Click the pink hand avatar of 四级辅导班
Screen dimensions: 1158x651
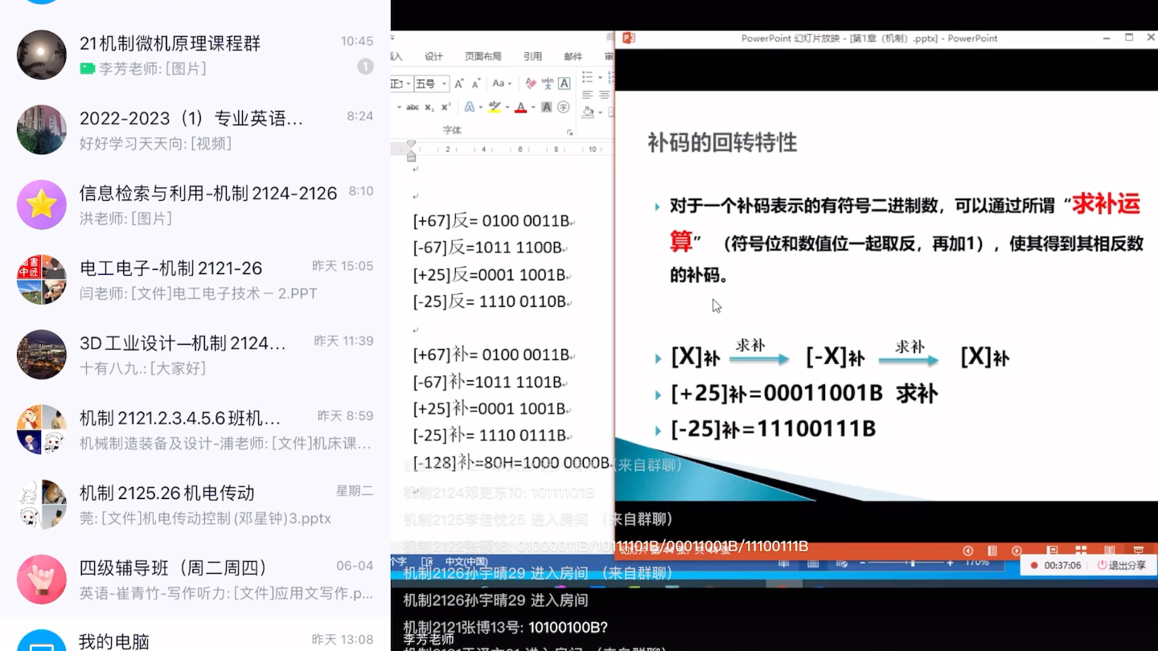[42, 579]
